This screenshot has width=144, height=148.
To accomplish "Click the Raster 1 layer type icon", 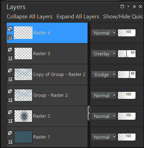I will (x=10, y=133).
